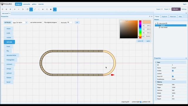Open the Export dropdown menu
The width and height of the screenshot is (188, 106).
coord(167,9)
